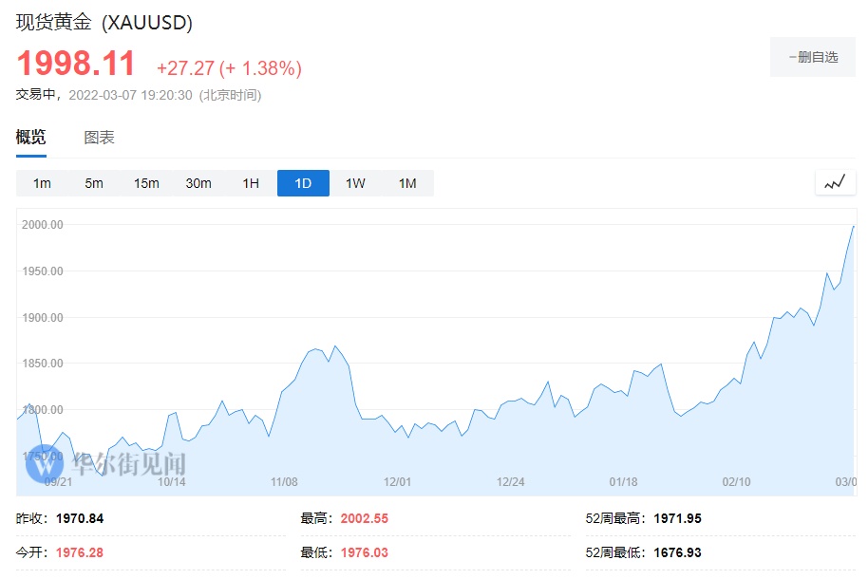Choose the 15m chart interval
This screenshot has height=579, width=868.
pos(146,183)
